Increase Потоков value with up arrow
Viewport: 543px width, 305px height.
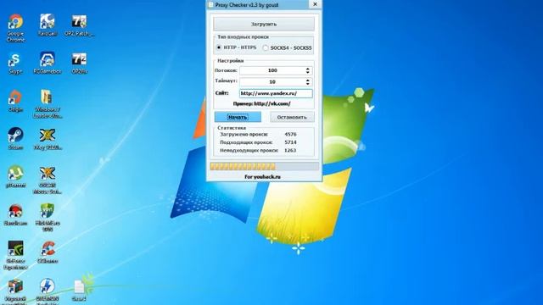coord(307,69)
